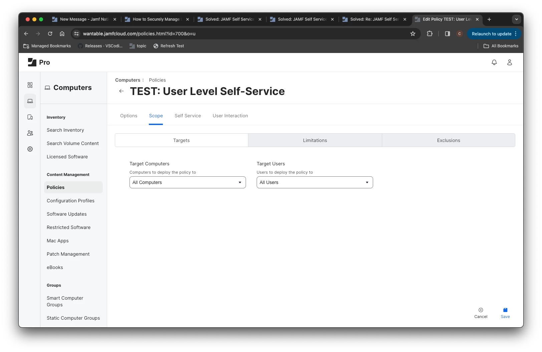Save the policy
The width and height of the screenshot is (542, 352).
point(505,313)
